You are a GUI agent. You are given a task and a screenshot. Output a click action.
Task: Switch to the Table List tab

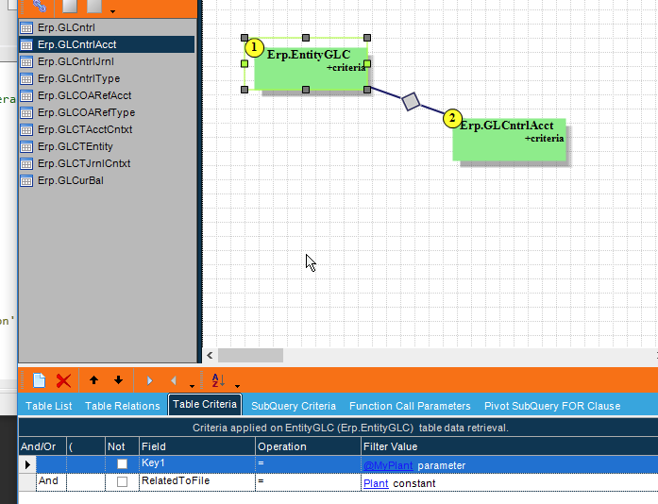coord(49,406)
